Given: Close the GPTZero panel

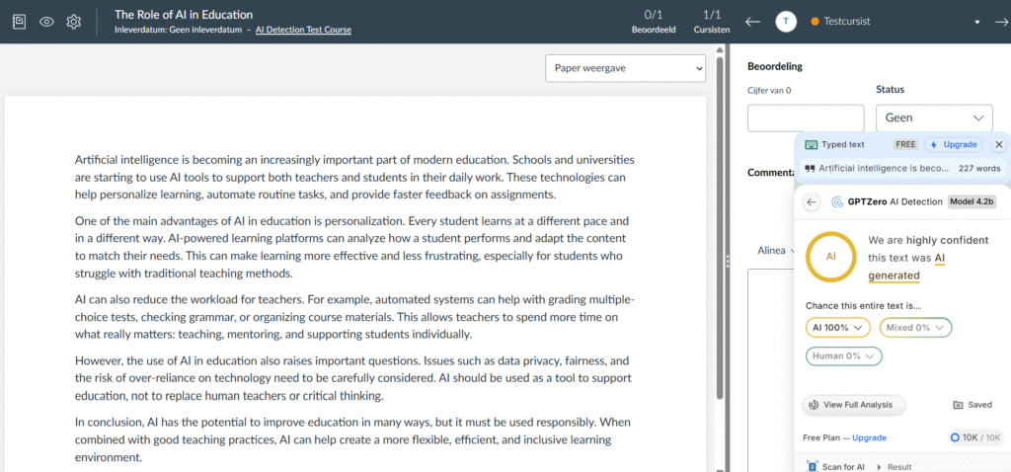Looking at the screenshot, I should [x=999, y=144].
